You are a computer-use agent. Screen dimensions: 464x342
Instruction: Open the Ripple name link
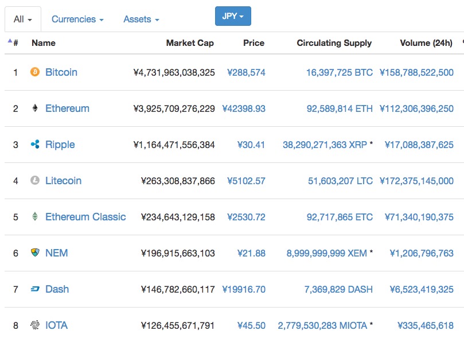[x=60, y=145]
